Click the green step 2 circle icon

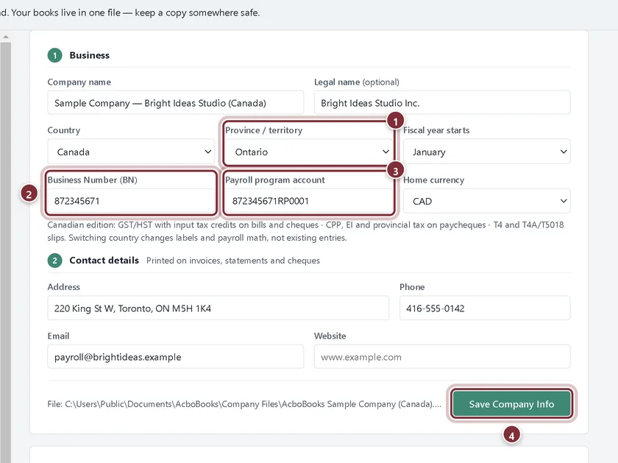point(54,261)
